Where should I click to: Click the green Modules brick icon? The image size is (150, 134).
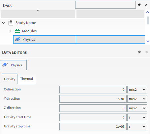[x=17, y=31]
